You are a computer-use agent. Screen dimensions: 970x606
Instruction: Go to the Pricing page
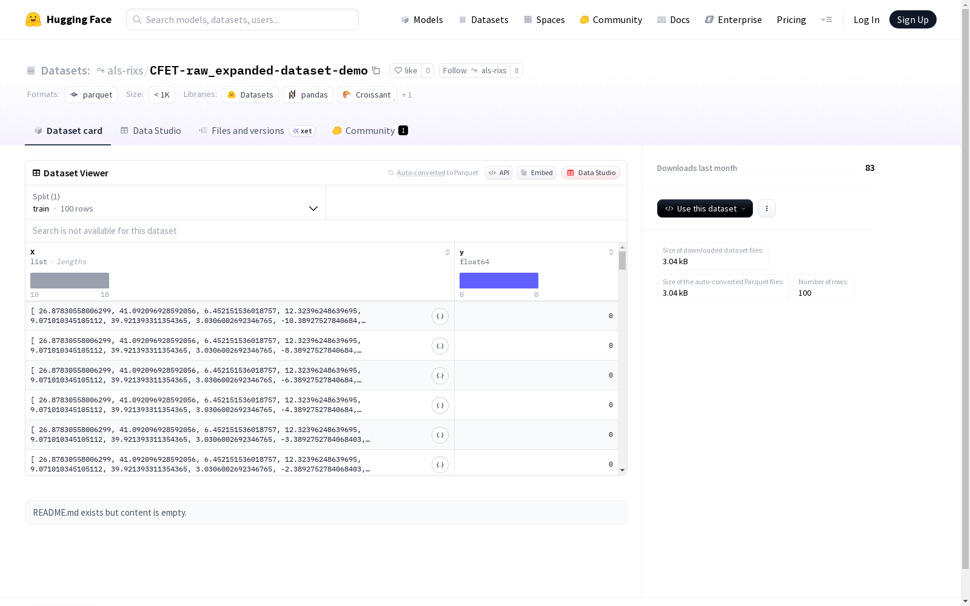pos(791,19)
